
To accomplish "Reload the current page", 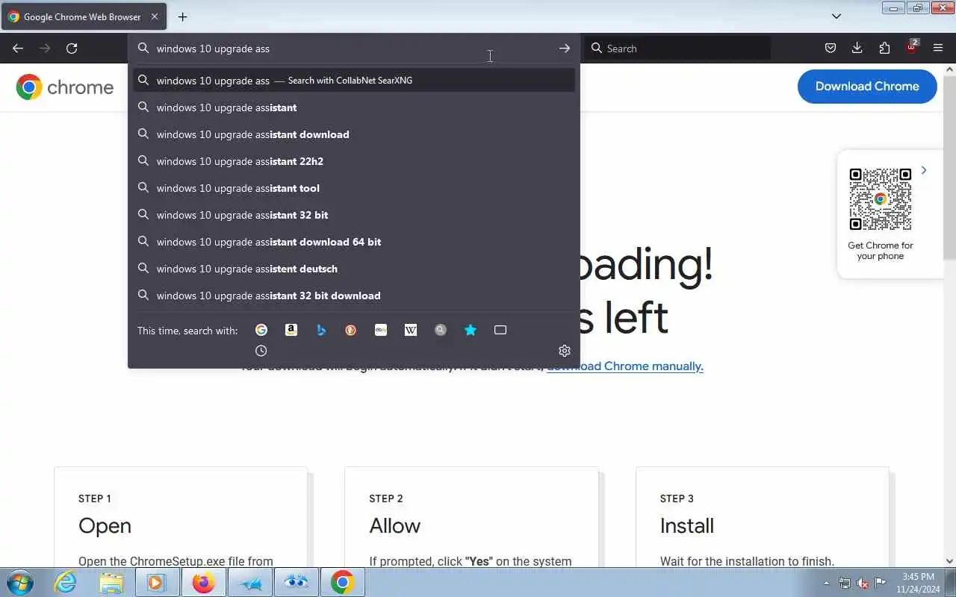I will tap(72, 49).
